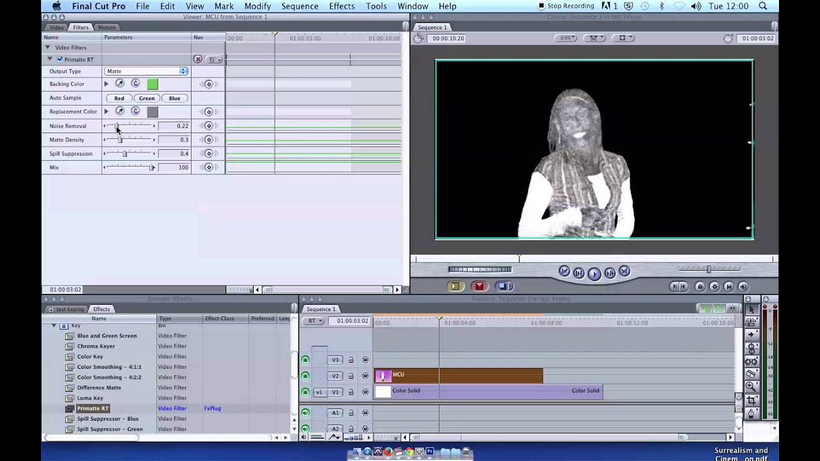Screen dimensions: 820x461
Task: Click Auto Sample Green button
Action: [x=147, y=98]
